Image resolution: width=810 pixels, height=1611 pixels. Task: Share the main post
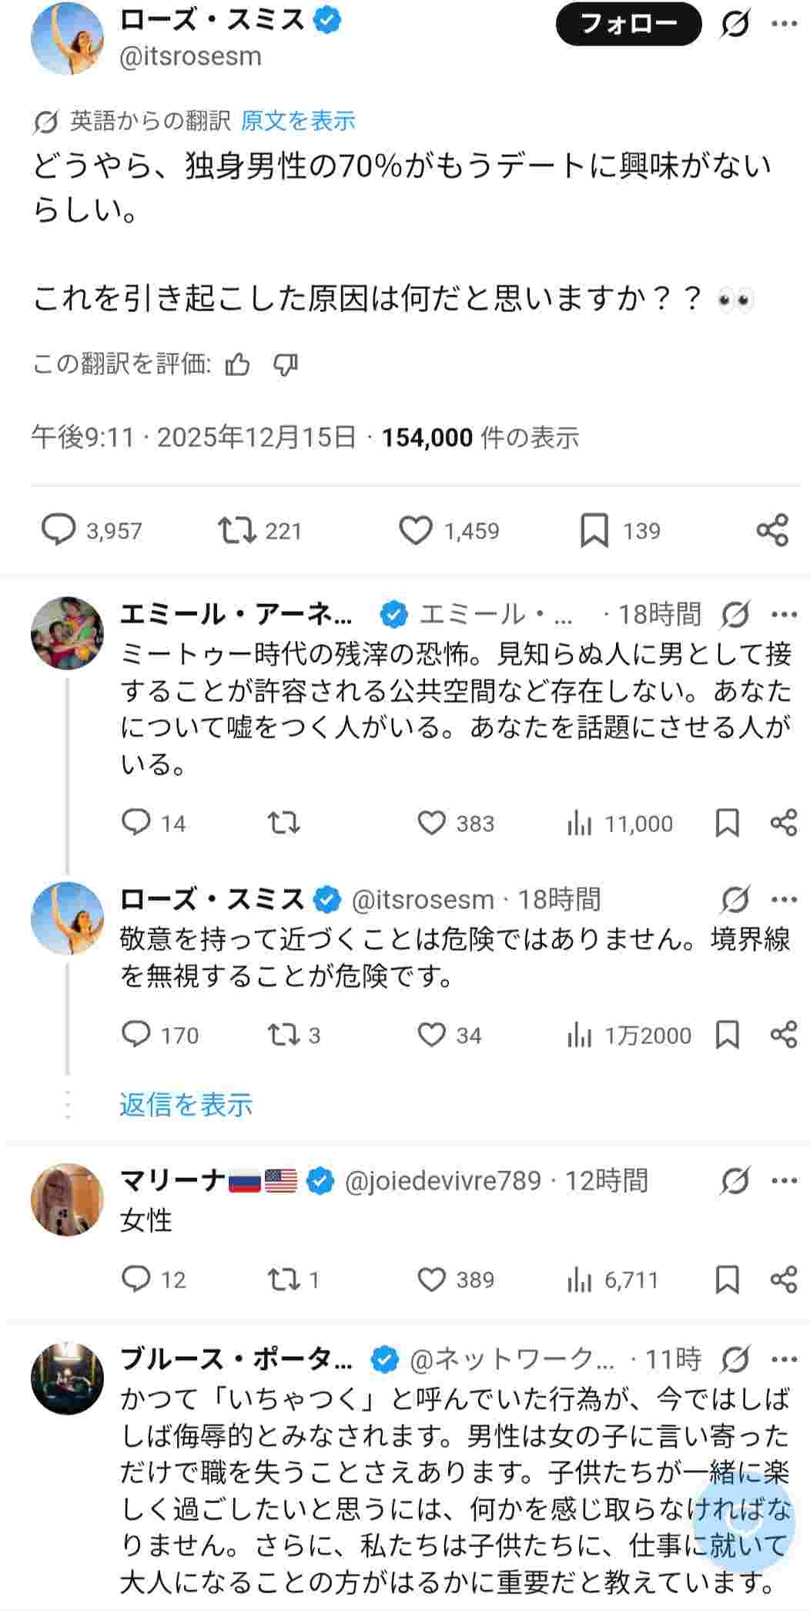pos(772,531)
